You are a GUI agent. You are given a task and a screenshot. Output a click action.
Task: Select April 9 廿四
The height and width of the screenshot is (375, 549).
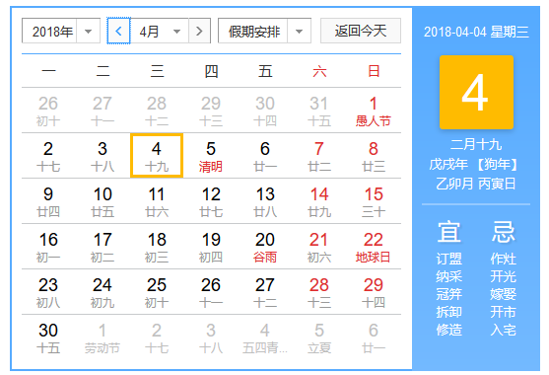(x=48, y=201)
